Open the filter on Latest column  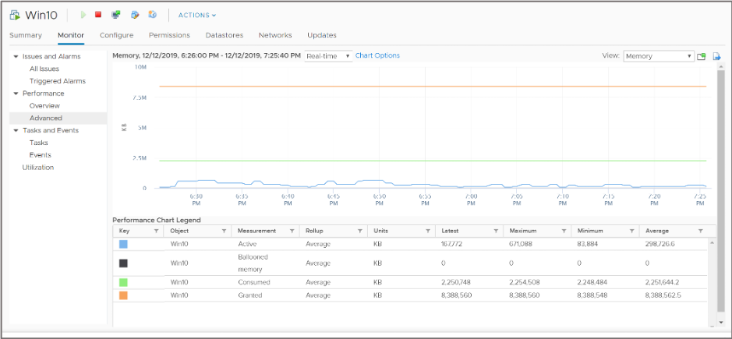pos(496,231)
